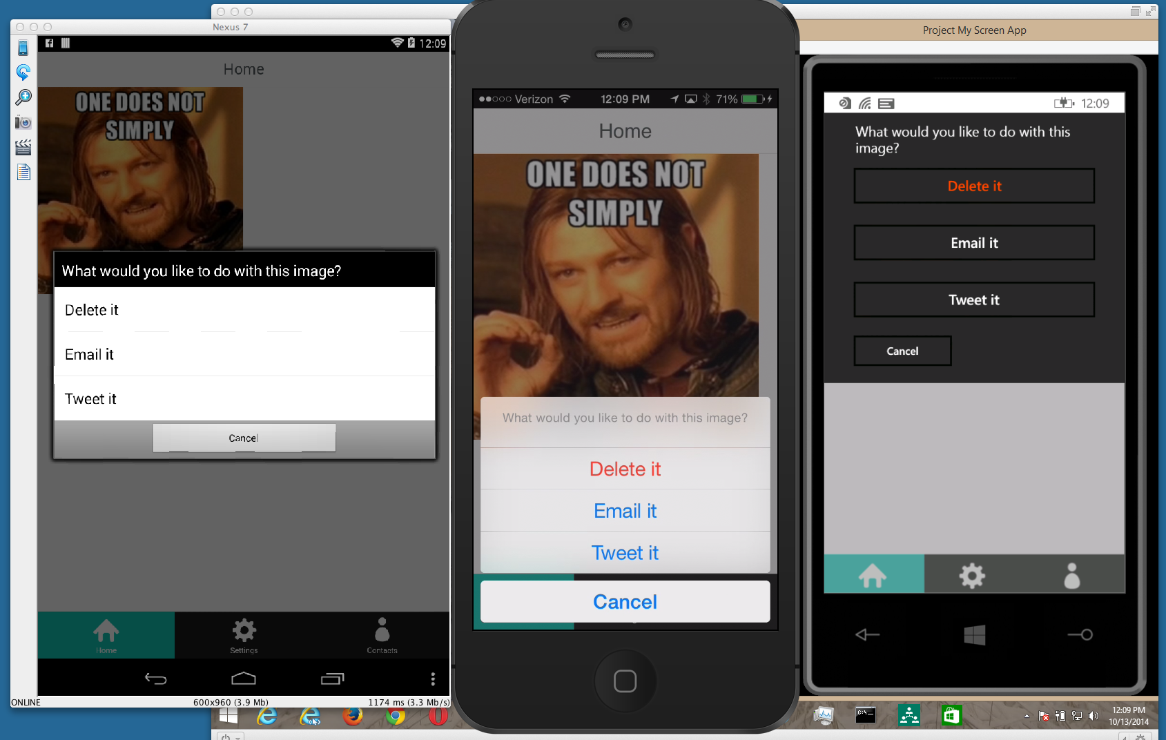Viewport: 1166px width, 740px height.
Task: Open the Windows Start button on taskbar
Action: tap(229, 716)
